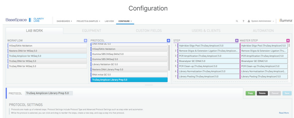Screen dimensions: 294x118
Task: Click the Cancel button
Action: [275, 93]
